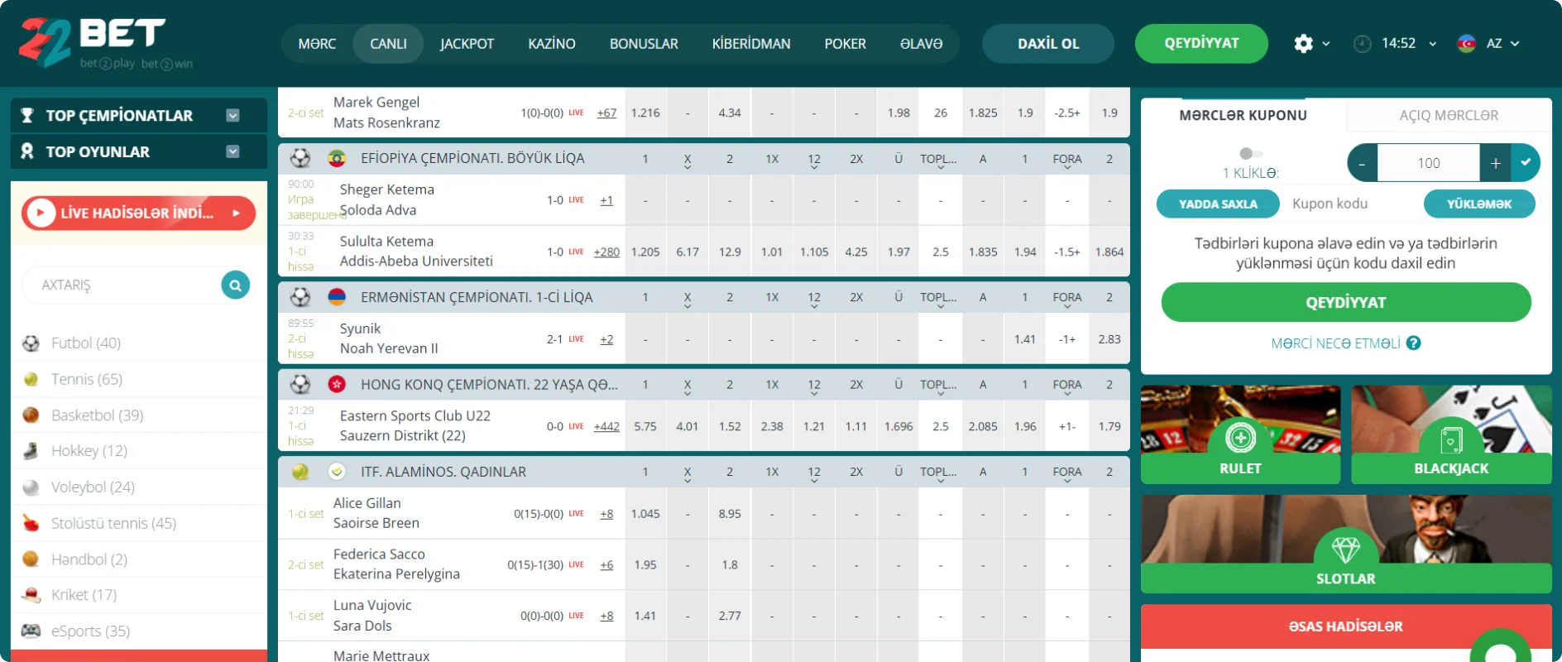Viewport: 1562px width, 662px height.
Task: Click the stake amount field showing 100
Action: coord(1429,163)
